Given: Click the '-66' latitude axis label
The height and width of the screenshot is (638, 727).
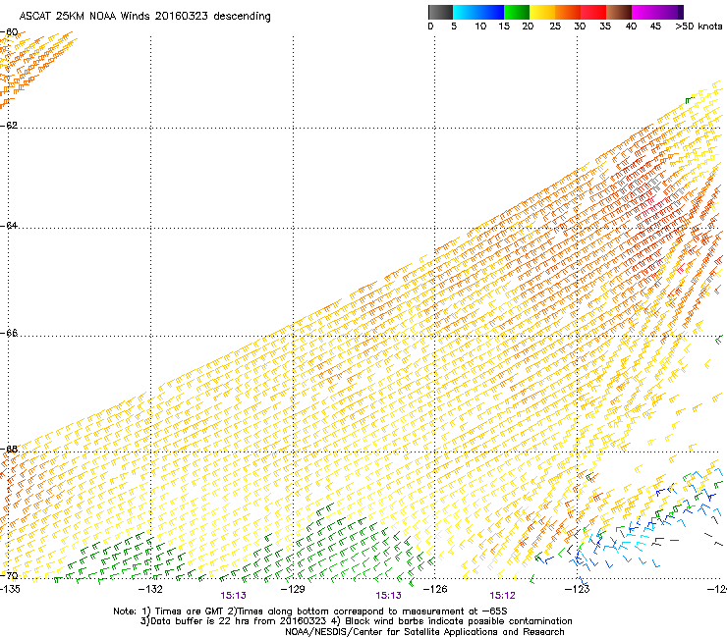Looking at the screenshot, I should 9,333.
